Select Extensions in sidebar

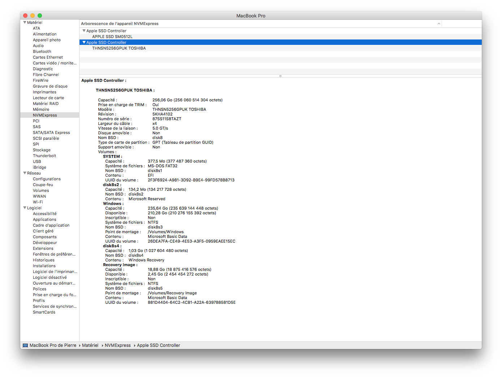click(x=43, y=248)
